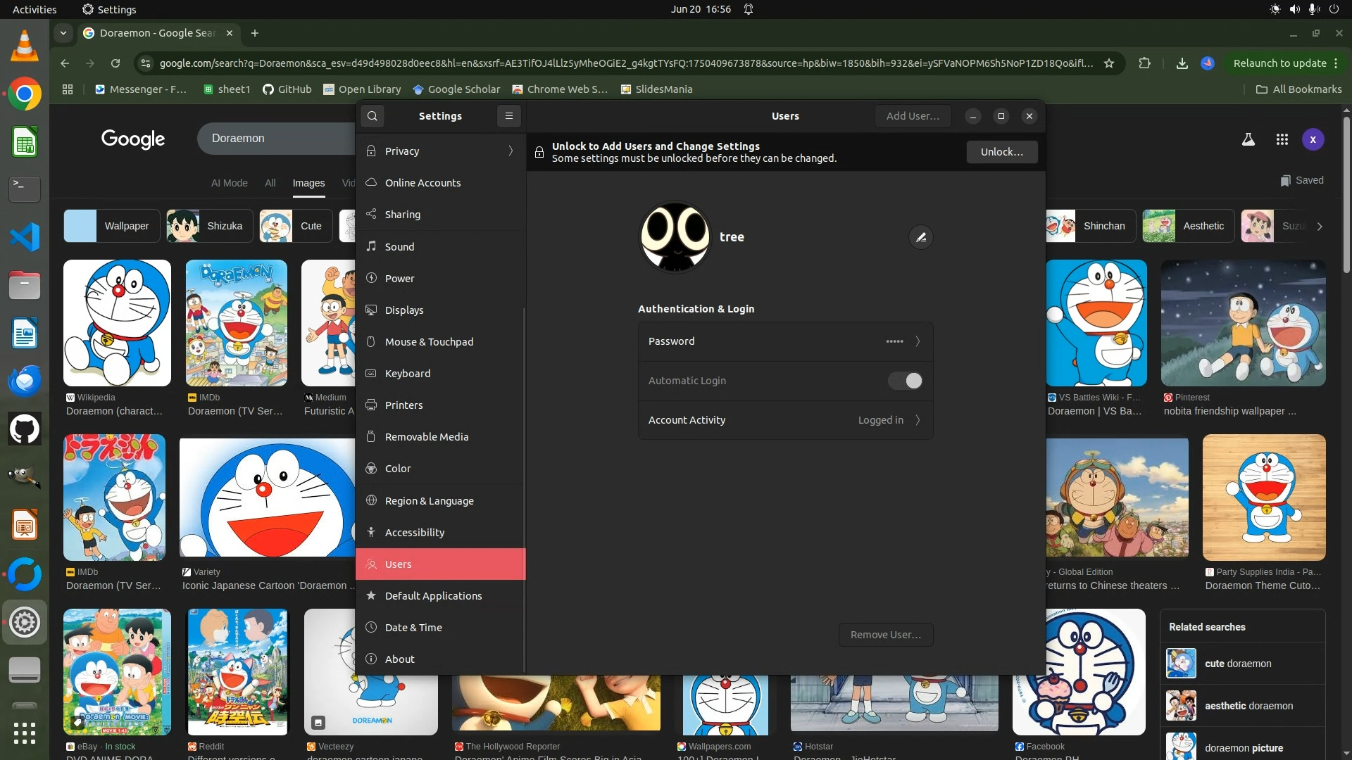The height and width of the screenshot is (760, 1352).
Task: Click the Settings search magnifier icon
Action: tap(373, 116)
